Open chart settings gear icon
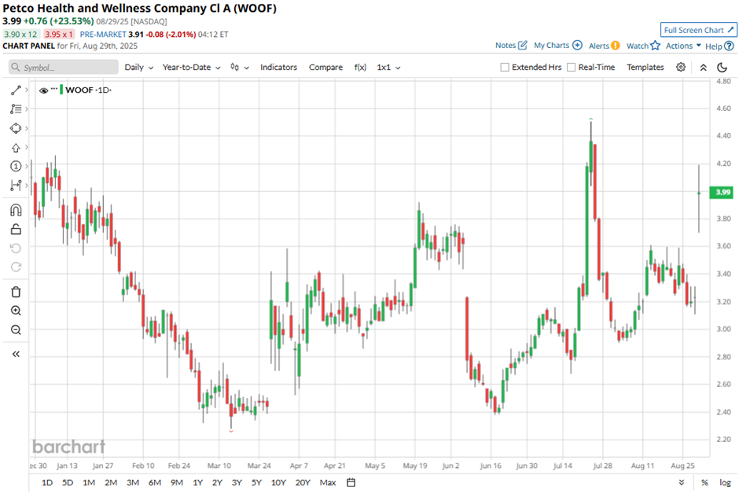 tap(681, 67)
